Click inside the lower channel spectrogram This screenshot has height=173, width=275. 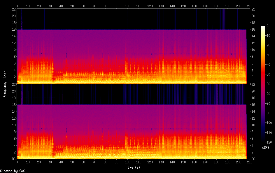(131, 128)
